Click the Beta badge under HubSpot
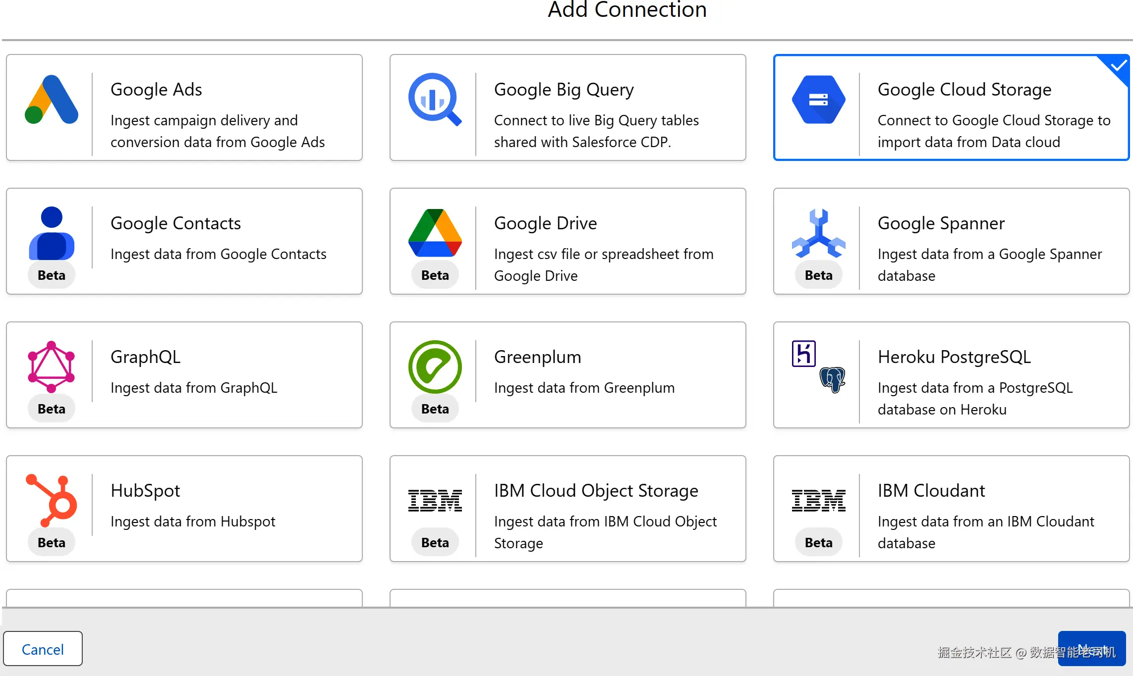Image resolution: width=1133 pixels, height=676 pixels. point(52,542)
